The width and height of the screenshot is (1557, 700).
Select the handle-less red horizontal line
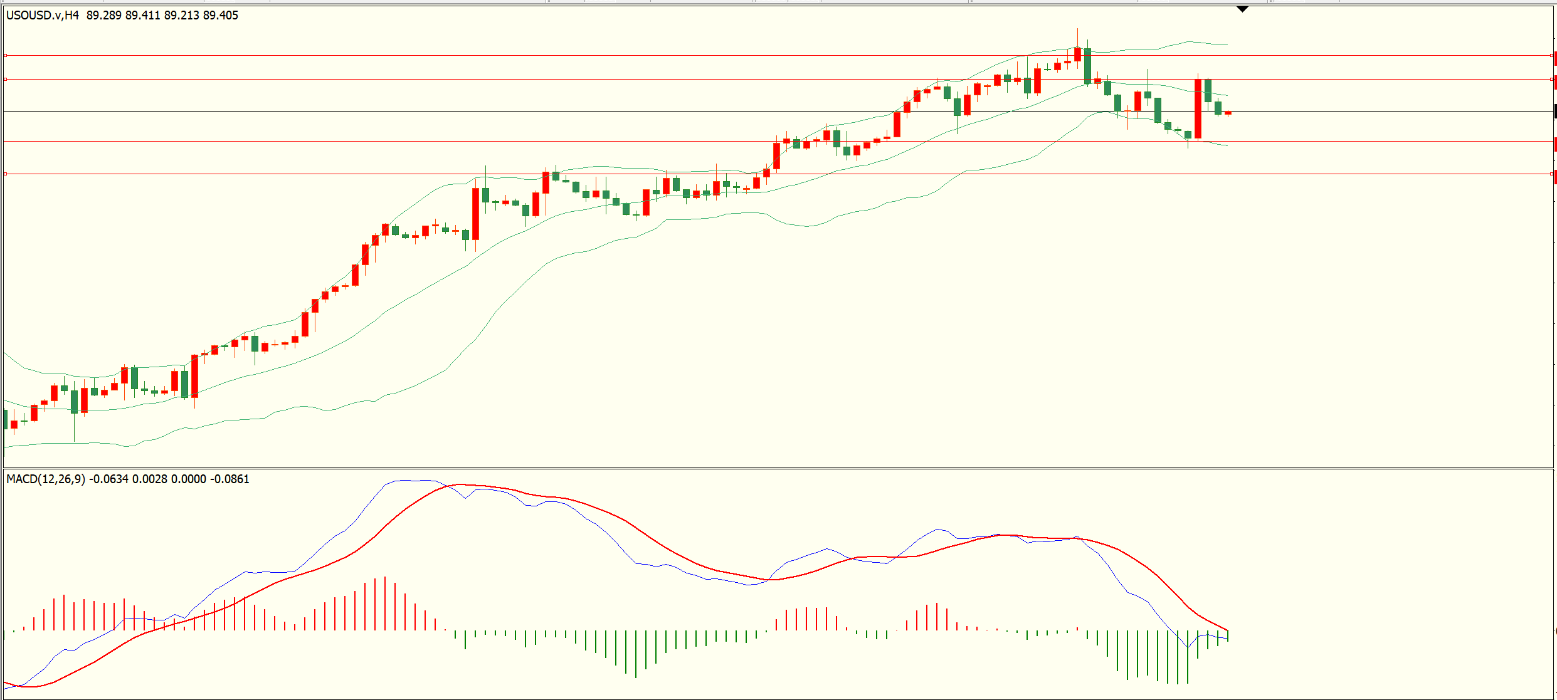[x=778, y=142]
